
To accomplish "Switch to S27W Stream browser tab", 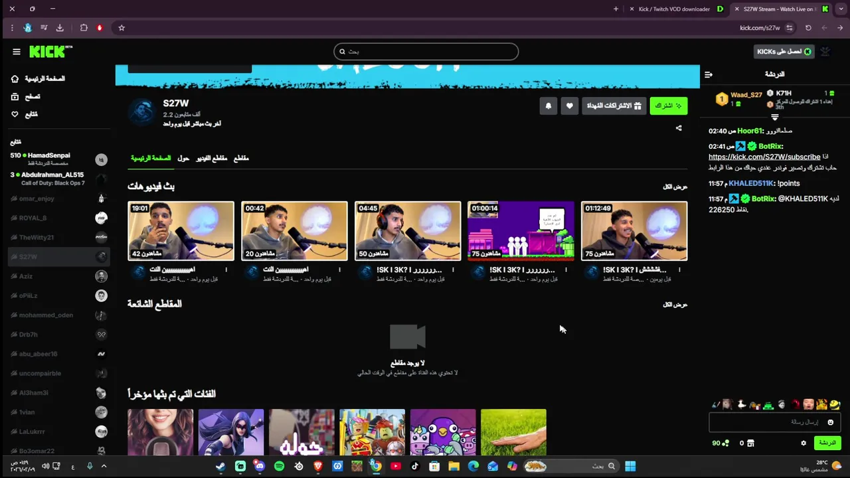I will 779,9.
